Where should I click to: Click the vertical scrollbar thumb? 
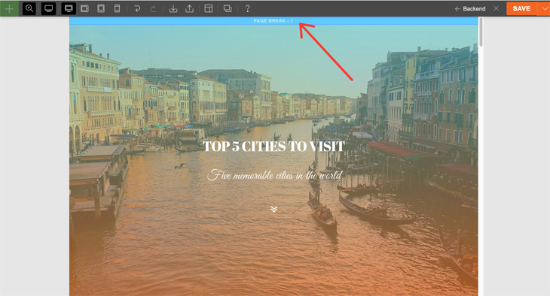point(481,32)
